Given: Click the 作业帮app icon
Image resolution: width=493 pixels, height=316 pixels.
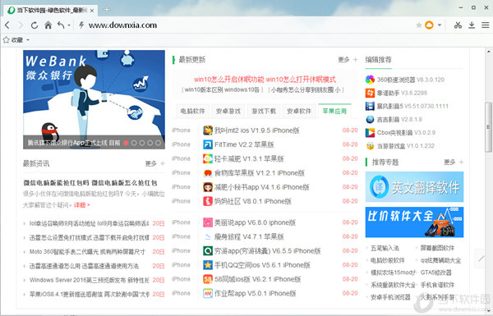Looking at the screenshot, I should pyautogui.click(x=208, y=293).
